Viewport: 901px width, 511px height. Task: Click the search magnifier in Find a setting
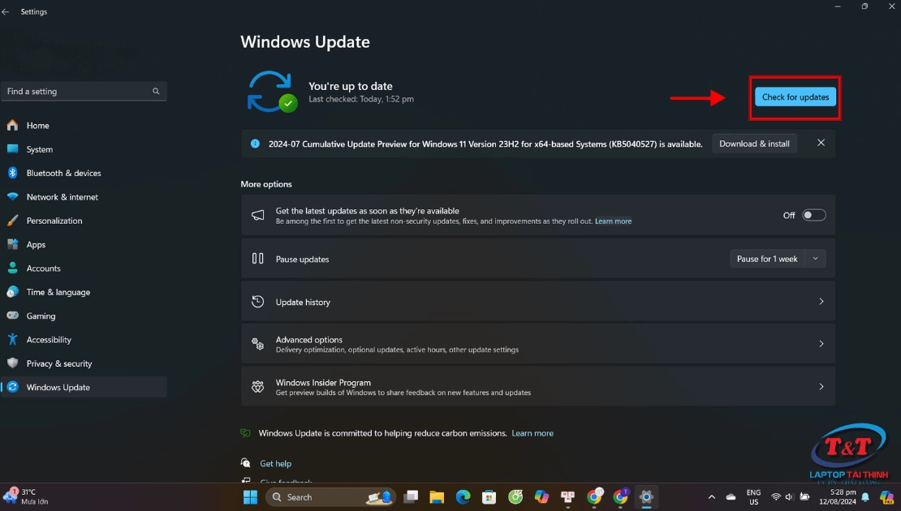pos(156,92)
